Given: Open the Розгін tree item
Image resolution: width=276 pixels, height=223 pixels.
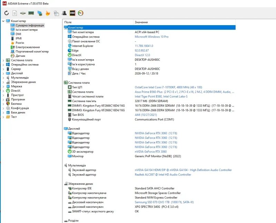Looking at the screenshot, I should [x=20, y=43].
